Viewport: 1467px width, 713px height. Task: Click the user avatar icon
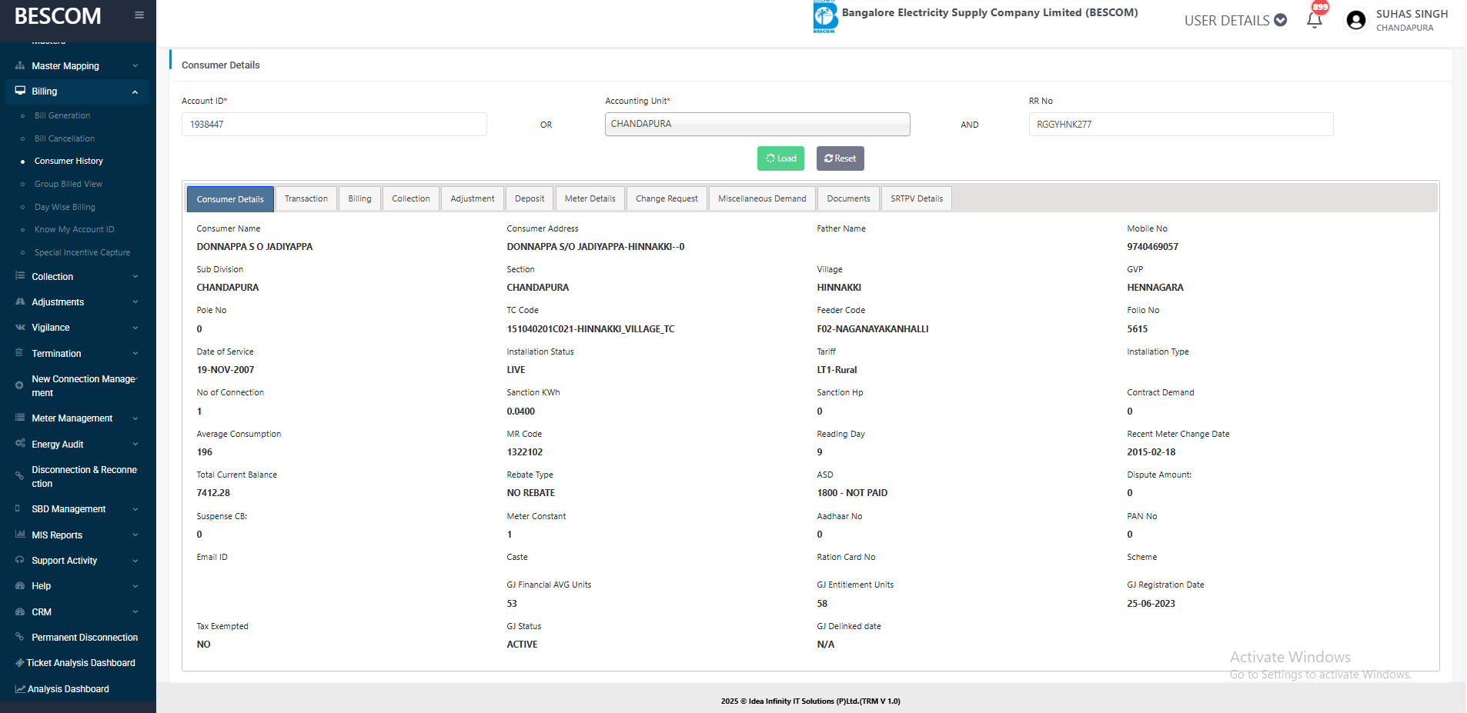[x=1356, y=20]
